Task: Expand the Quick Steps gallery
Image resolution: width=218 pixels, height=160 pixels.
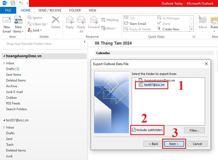Action: (x=192, y=29)
